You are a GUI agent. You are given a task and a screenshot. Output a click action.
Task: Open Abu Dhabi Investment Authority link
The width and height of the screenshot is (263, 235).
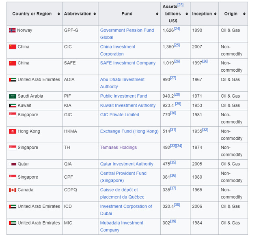click(x=122, y=83)
